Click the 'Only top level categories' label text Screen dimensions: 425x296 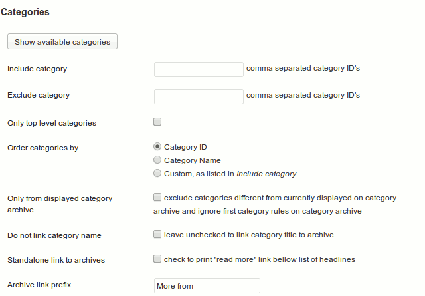tap(52, 124)
